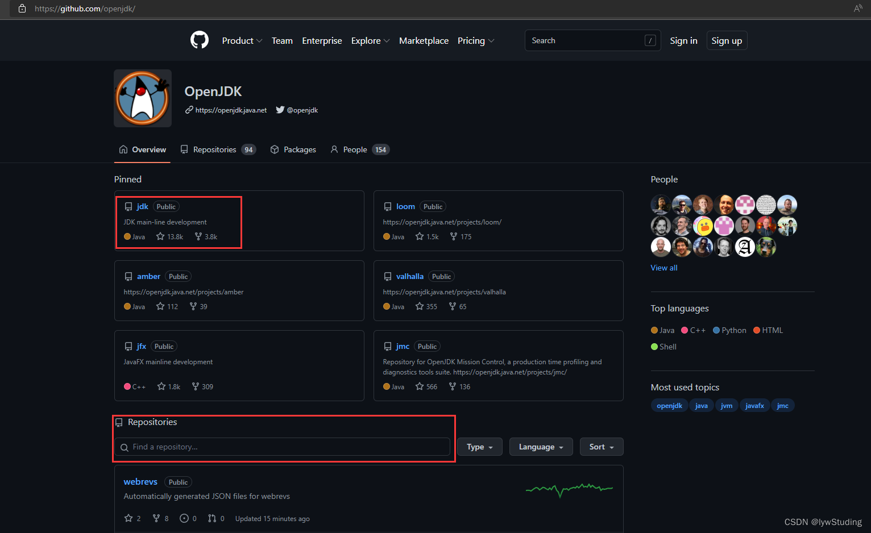Click the browser URL address text
Viewport: 871px width, 533px height.
85,9
